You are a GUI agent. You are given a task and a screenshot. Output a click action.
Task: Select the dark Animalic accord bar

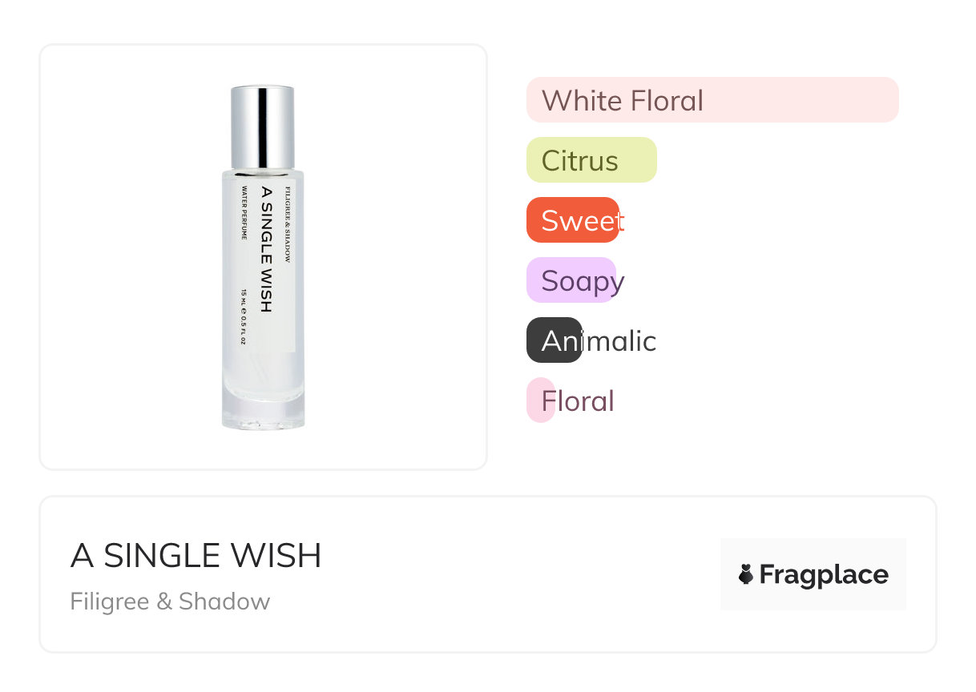(554, 340)
